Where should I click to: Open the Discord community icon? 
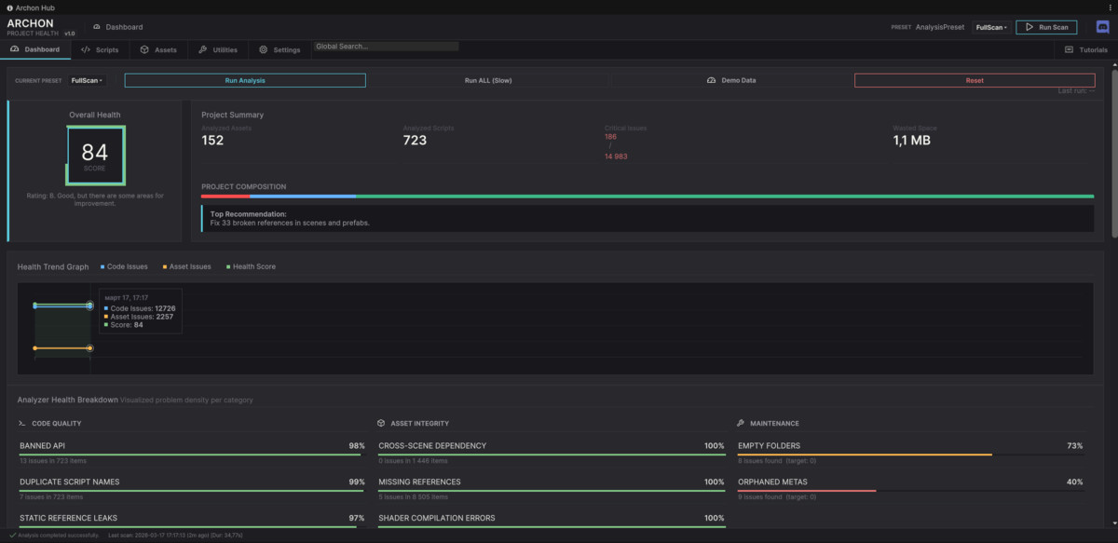coord(1103,27)
